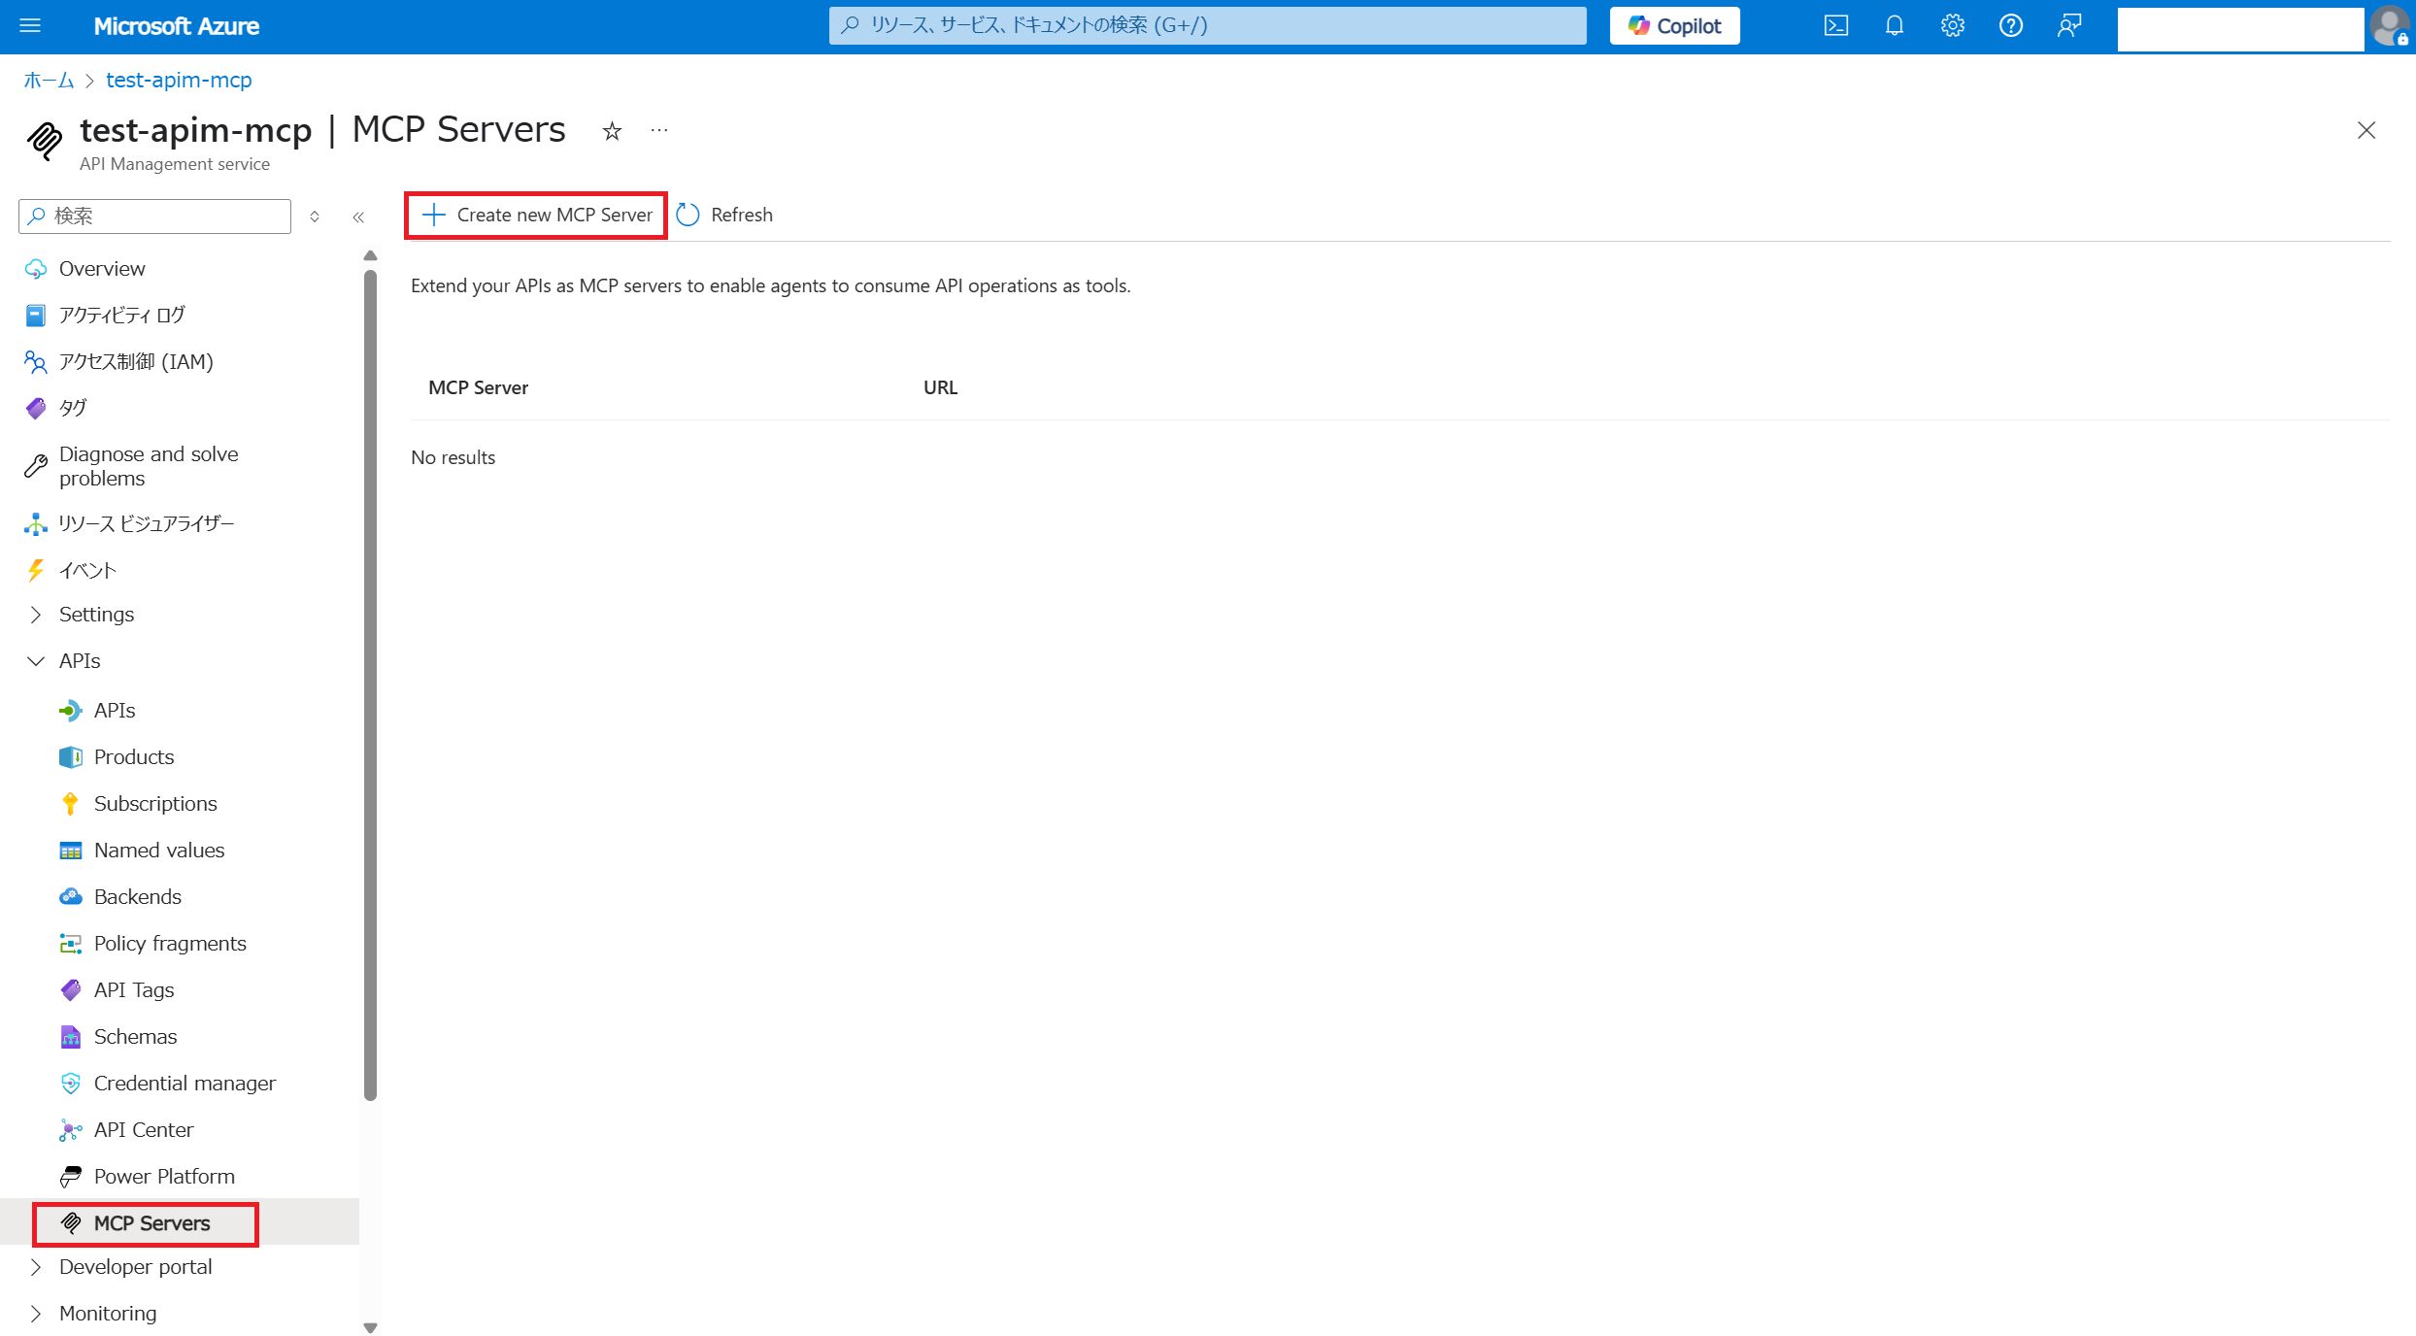Favorite the MCP Servers page with star
2416x1336 pixels.
coord(612,131)
